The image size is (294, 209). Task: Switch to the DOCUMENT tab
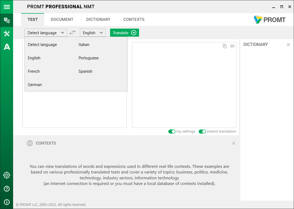pos(62,20)
